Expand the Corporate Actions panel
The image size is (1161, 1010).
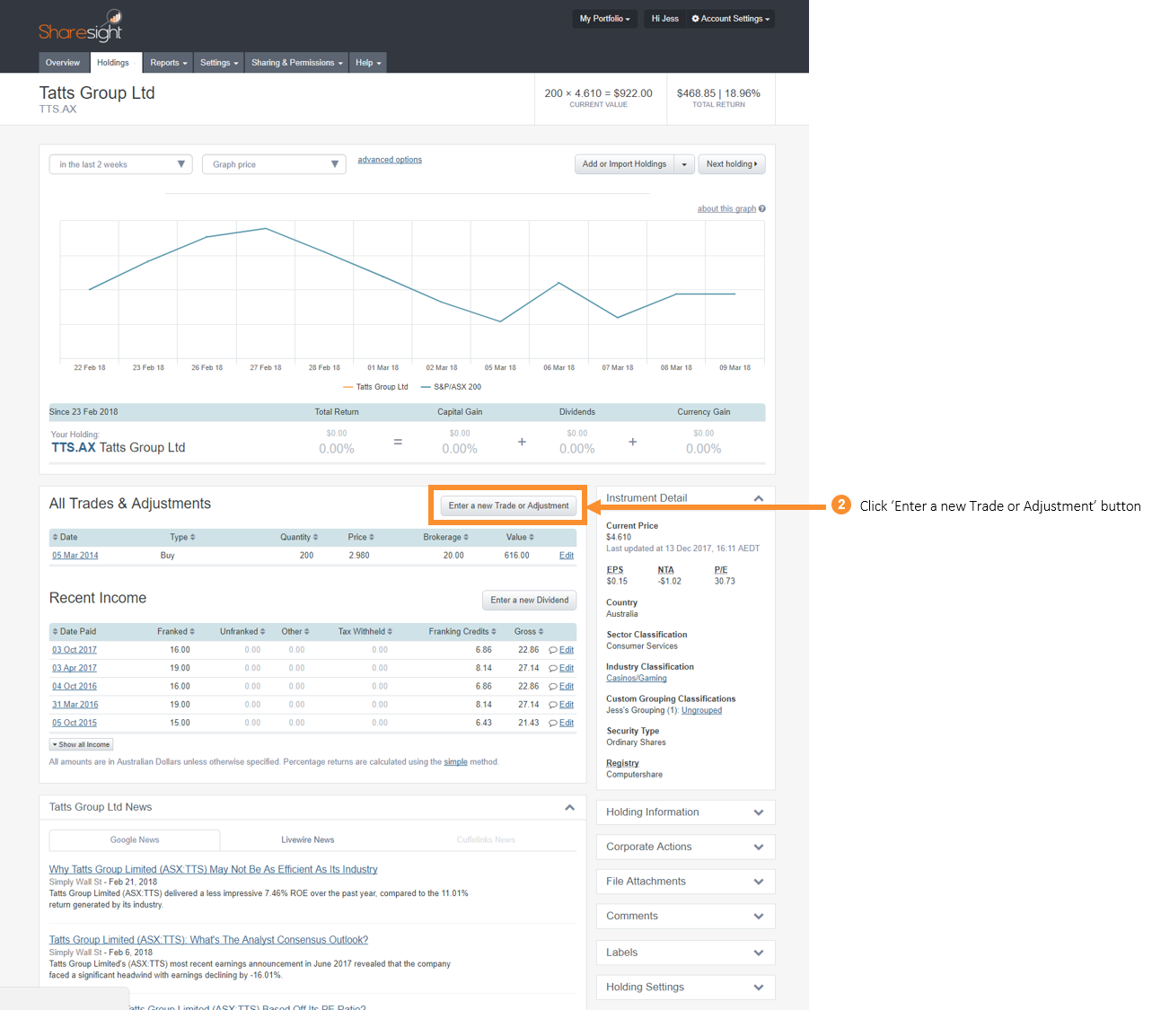tap(759, 847)
